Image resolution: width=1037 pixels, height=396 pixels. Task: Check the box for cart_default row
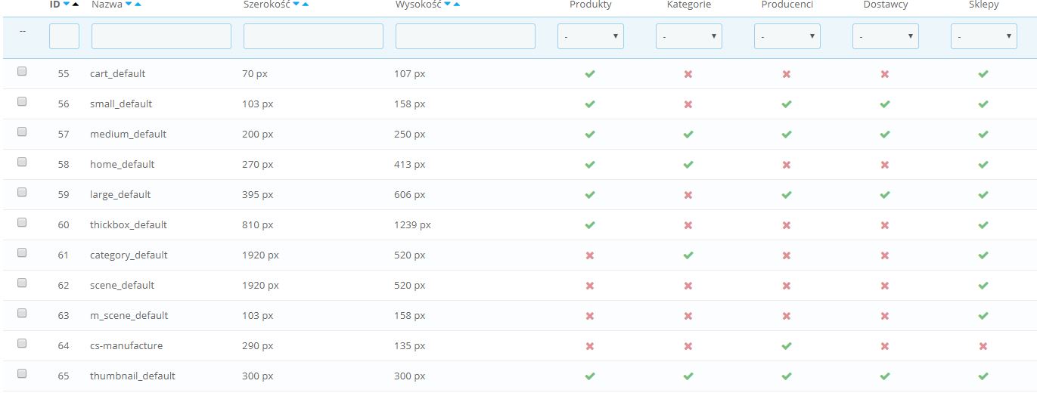(x=22, y=71)
